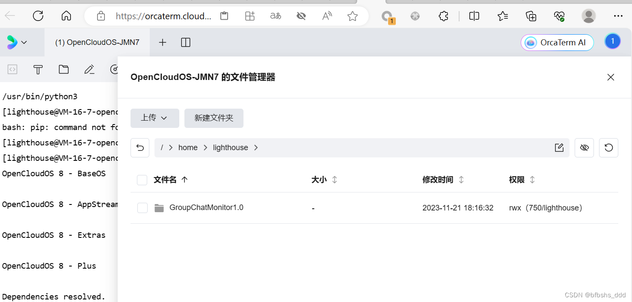Open the code snippet toolbar icon
632x302 pixels.
12,69
